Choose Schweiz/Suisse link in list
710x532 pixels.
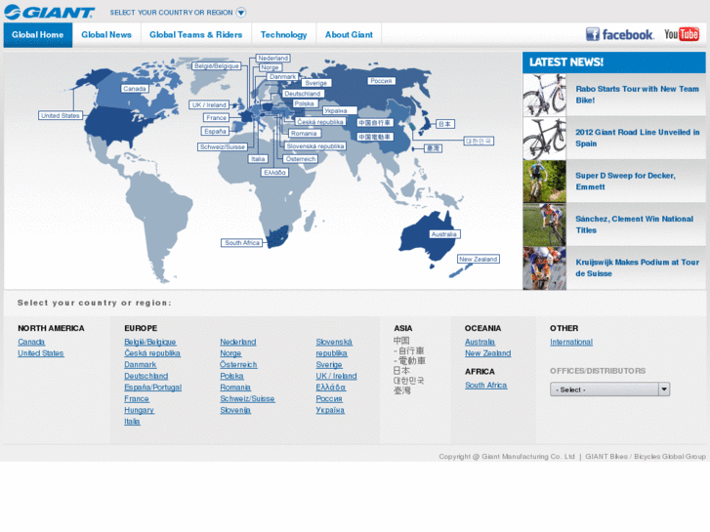247,399
